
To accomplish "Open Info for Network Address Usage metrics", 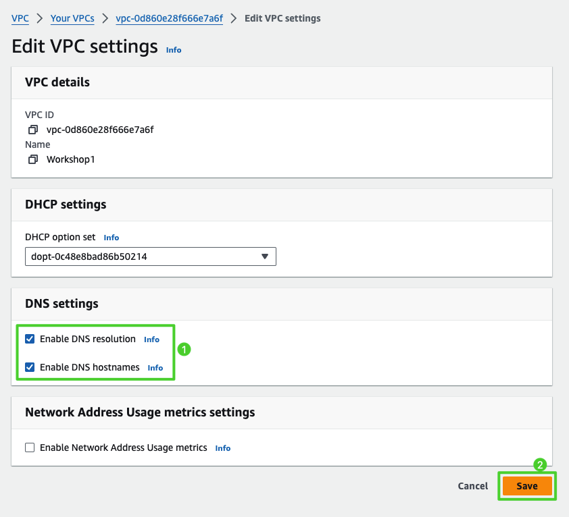I will tap(222, 447).
